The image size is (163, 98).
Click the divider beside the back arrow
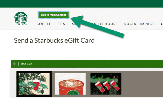coord(18,64)
